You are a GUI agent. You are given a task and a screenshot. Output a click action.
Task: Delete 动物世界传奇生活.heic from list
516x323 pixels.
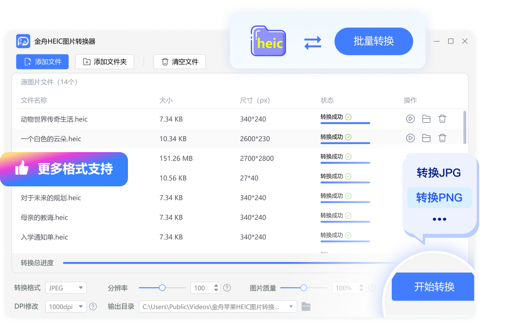[x=442, y=119]
